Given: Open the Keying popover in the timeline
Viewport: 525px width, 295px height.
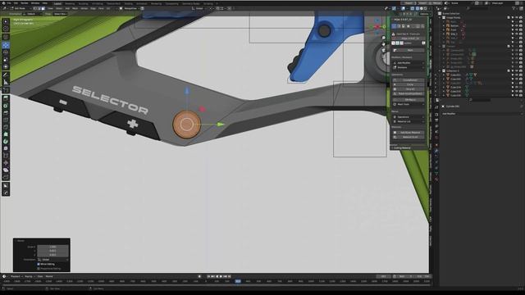Looking at the screenshot, I should pyautogui.click(x=30, y=277).
